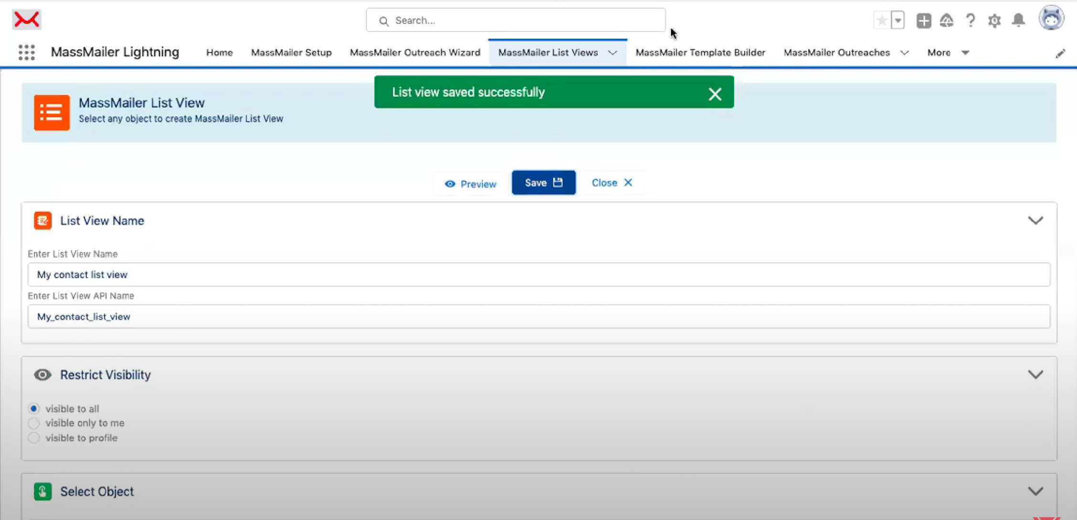Click the green Select Object icon
Viewport: 1077px width, 520px height.
point(43,491)
